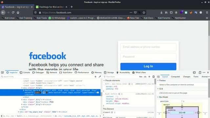
Task: Open the WhatsApp bookmark
Action: pyautogui.click(x=57, y=18)
